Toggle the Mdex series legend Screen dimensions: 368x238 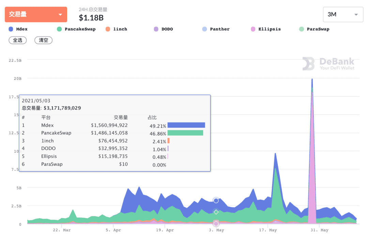point(18,29)
